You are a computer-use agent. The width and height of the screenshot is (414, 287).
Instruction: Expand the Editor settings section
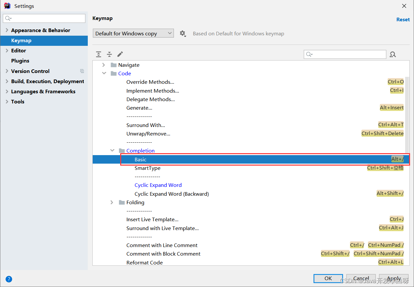click(x=7, y=50)
